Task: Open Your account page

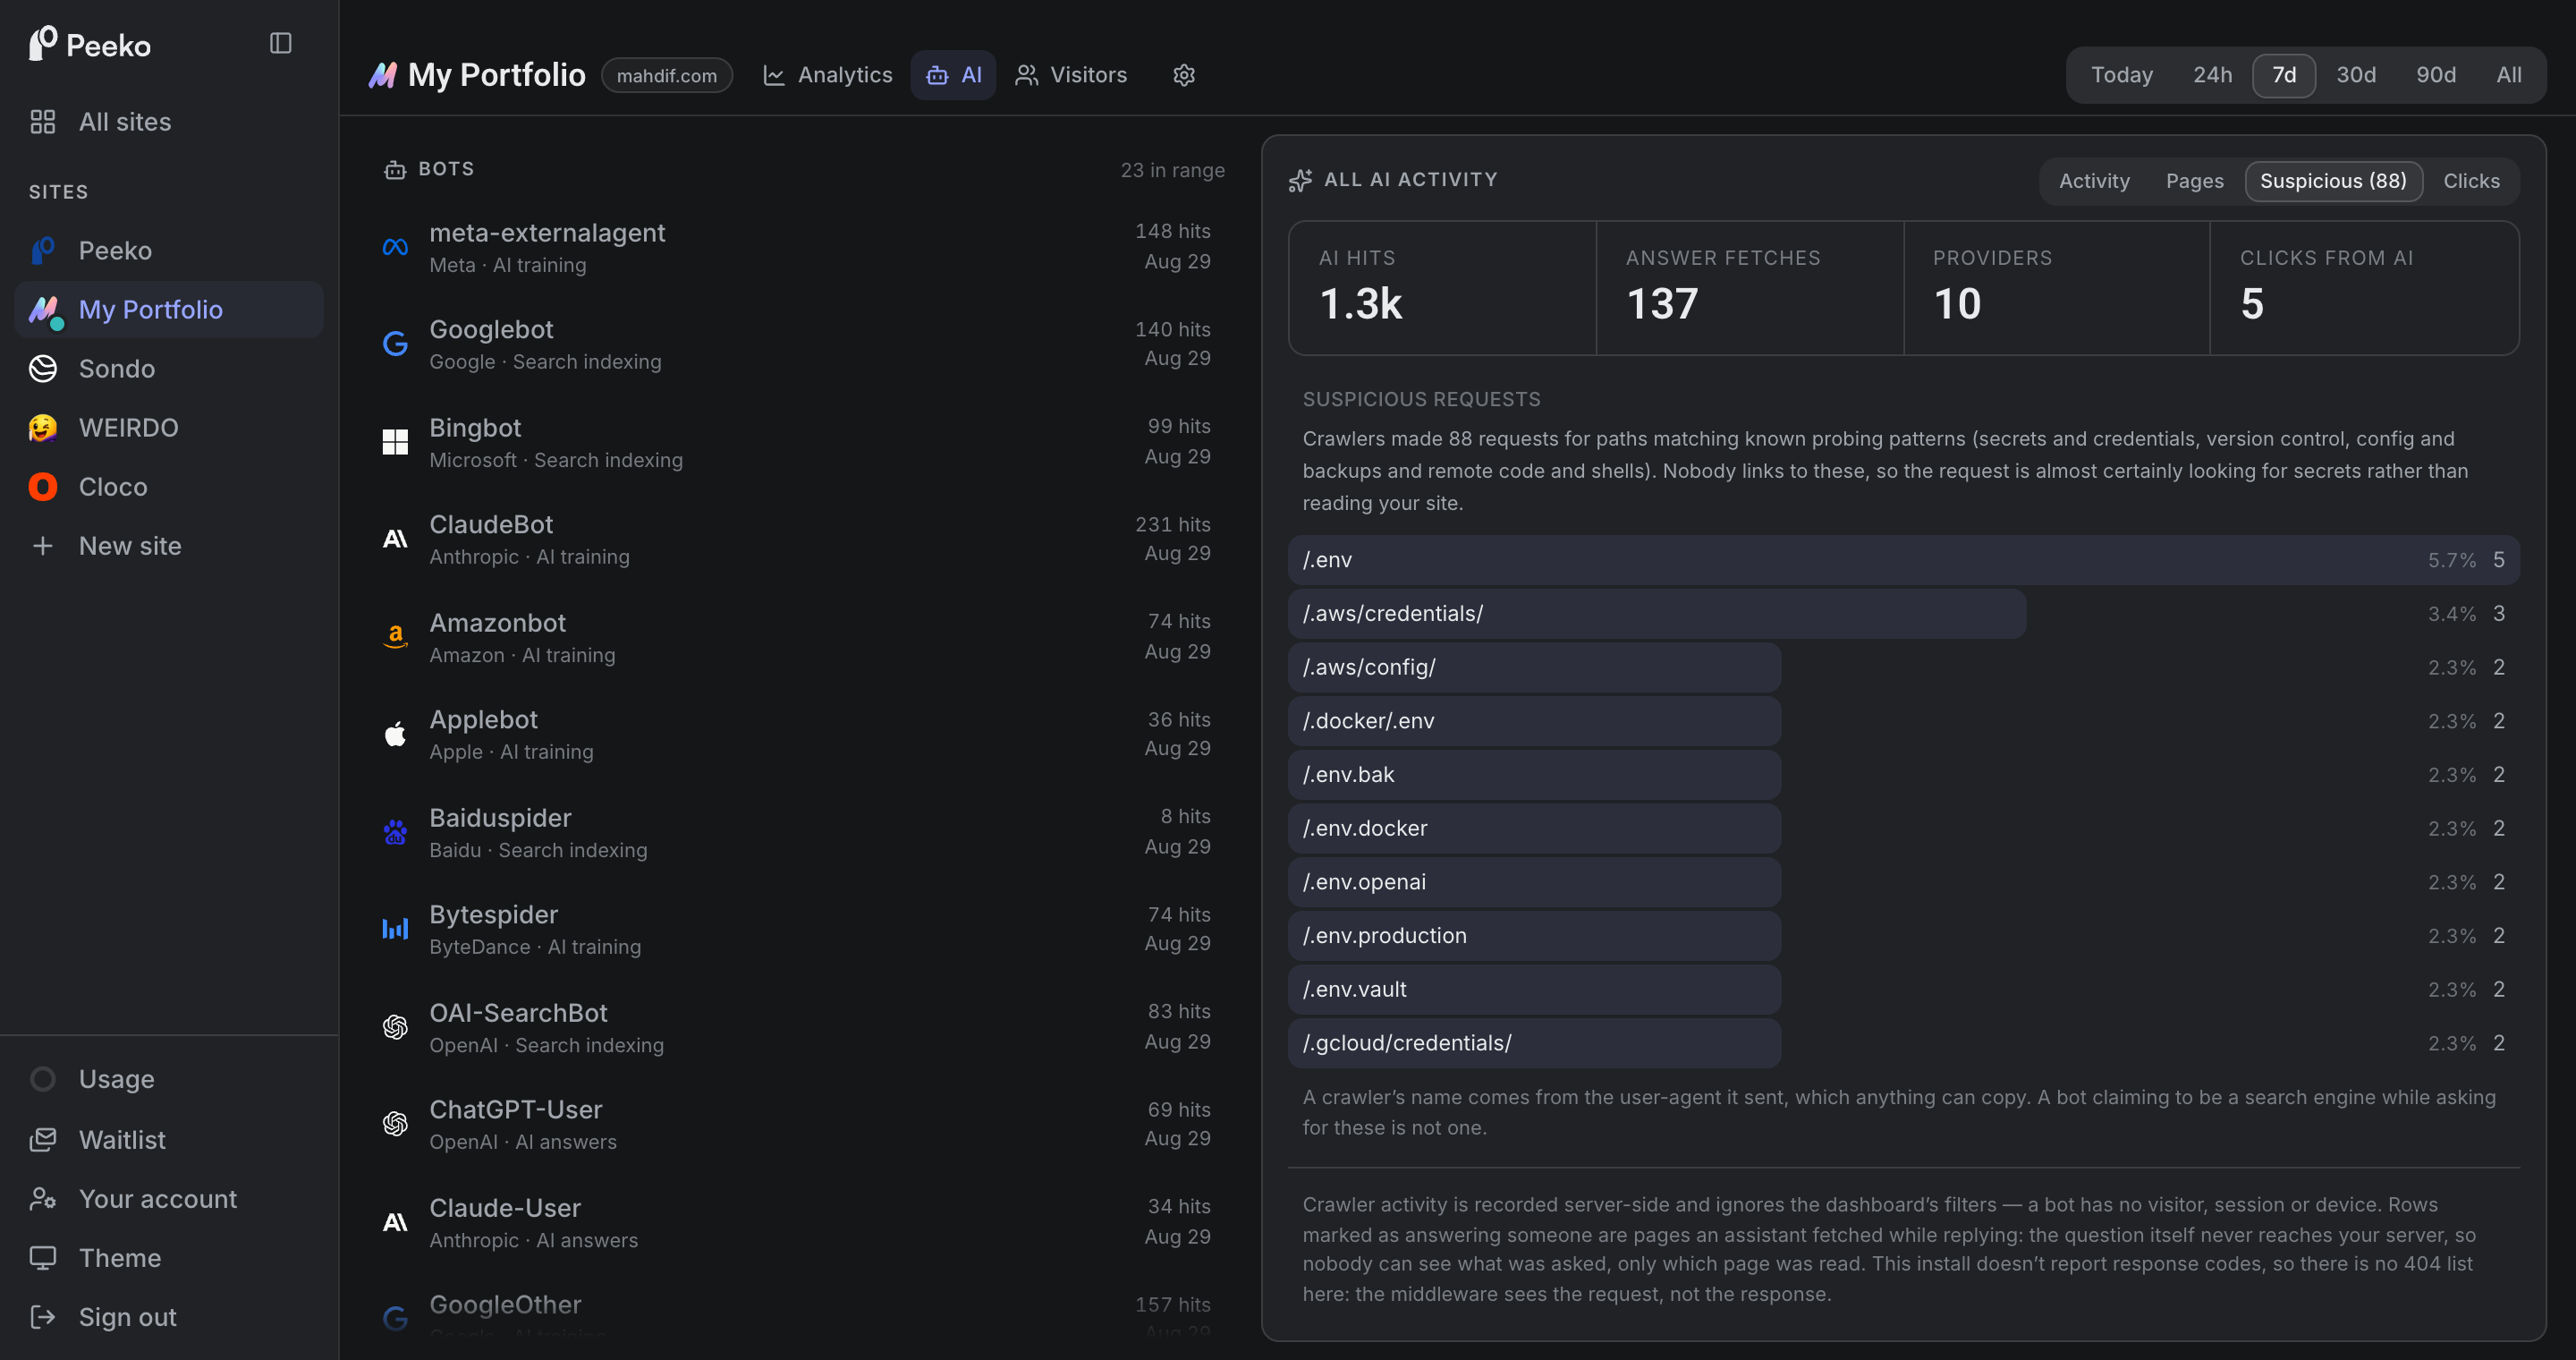Action: click(x=169, y=1198)
